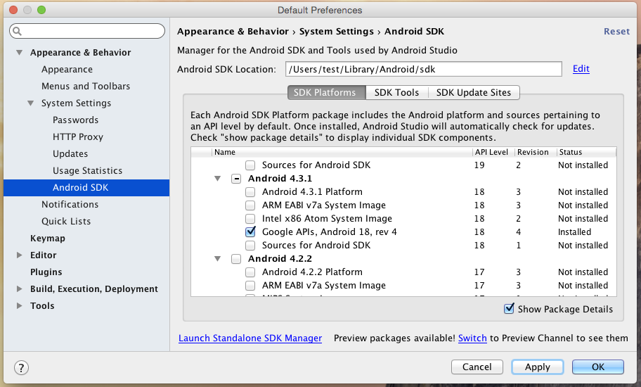Switch to the SDK Platforms tab
This screenshot has height=387, width=641.
[327, 92]
